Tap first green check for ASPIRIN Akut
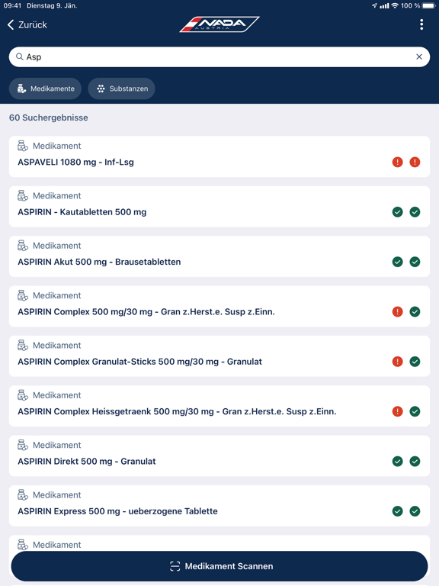Viewport: 439px width, 586px height. [x=398, y=262]
